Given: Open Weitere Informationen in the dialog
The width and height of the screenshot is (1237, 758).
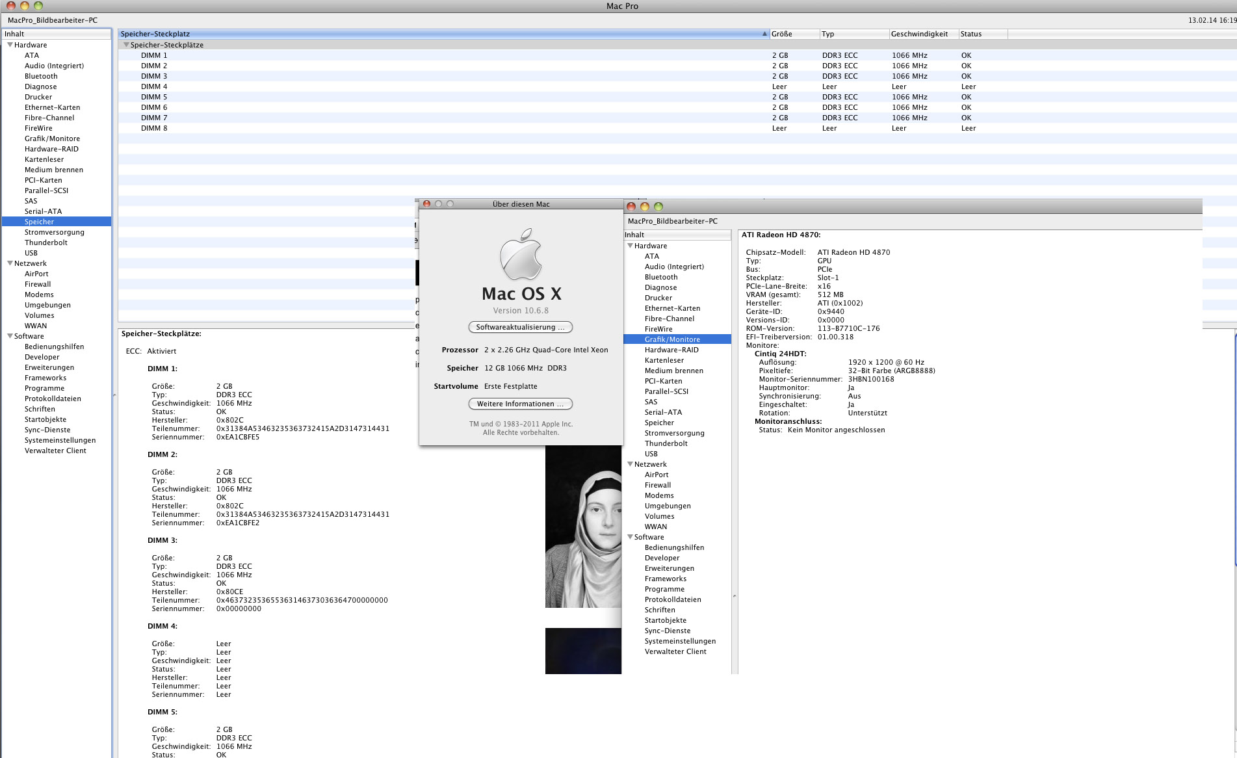Looking at the screenshot, I should (521, 404).
